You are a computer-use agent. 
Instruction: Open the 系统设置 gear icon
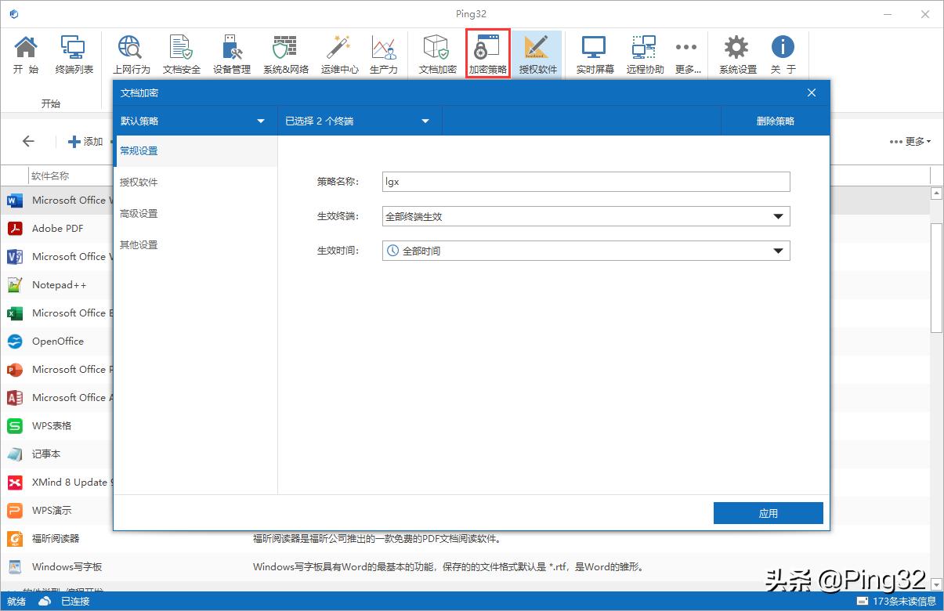click(x=736, y=52)
